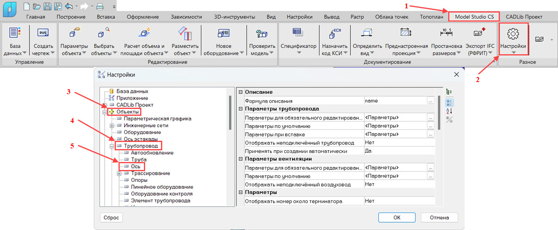Collapse the Объекты tree node
558x230 pixels.
click(105, 112)
